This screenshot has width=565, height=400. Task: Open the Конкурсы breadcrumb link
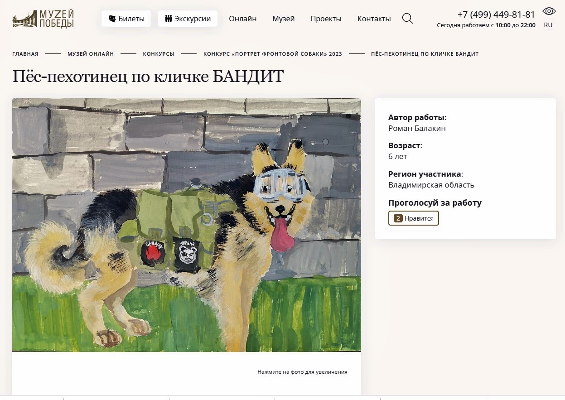(159, 54)
